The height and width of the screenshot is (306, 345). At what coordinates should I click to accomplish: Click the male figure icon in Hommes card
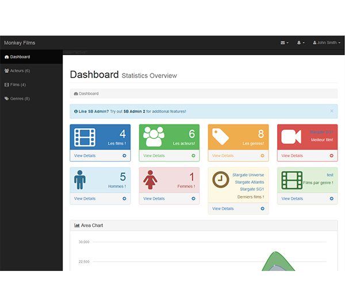tap(80, 180)
